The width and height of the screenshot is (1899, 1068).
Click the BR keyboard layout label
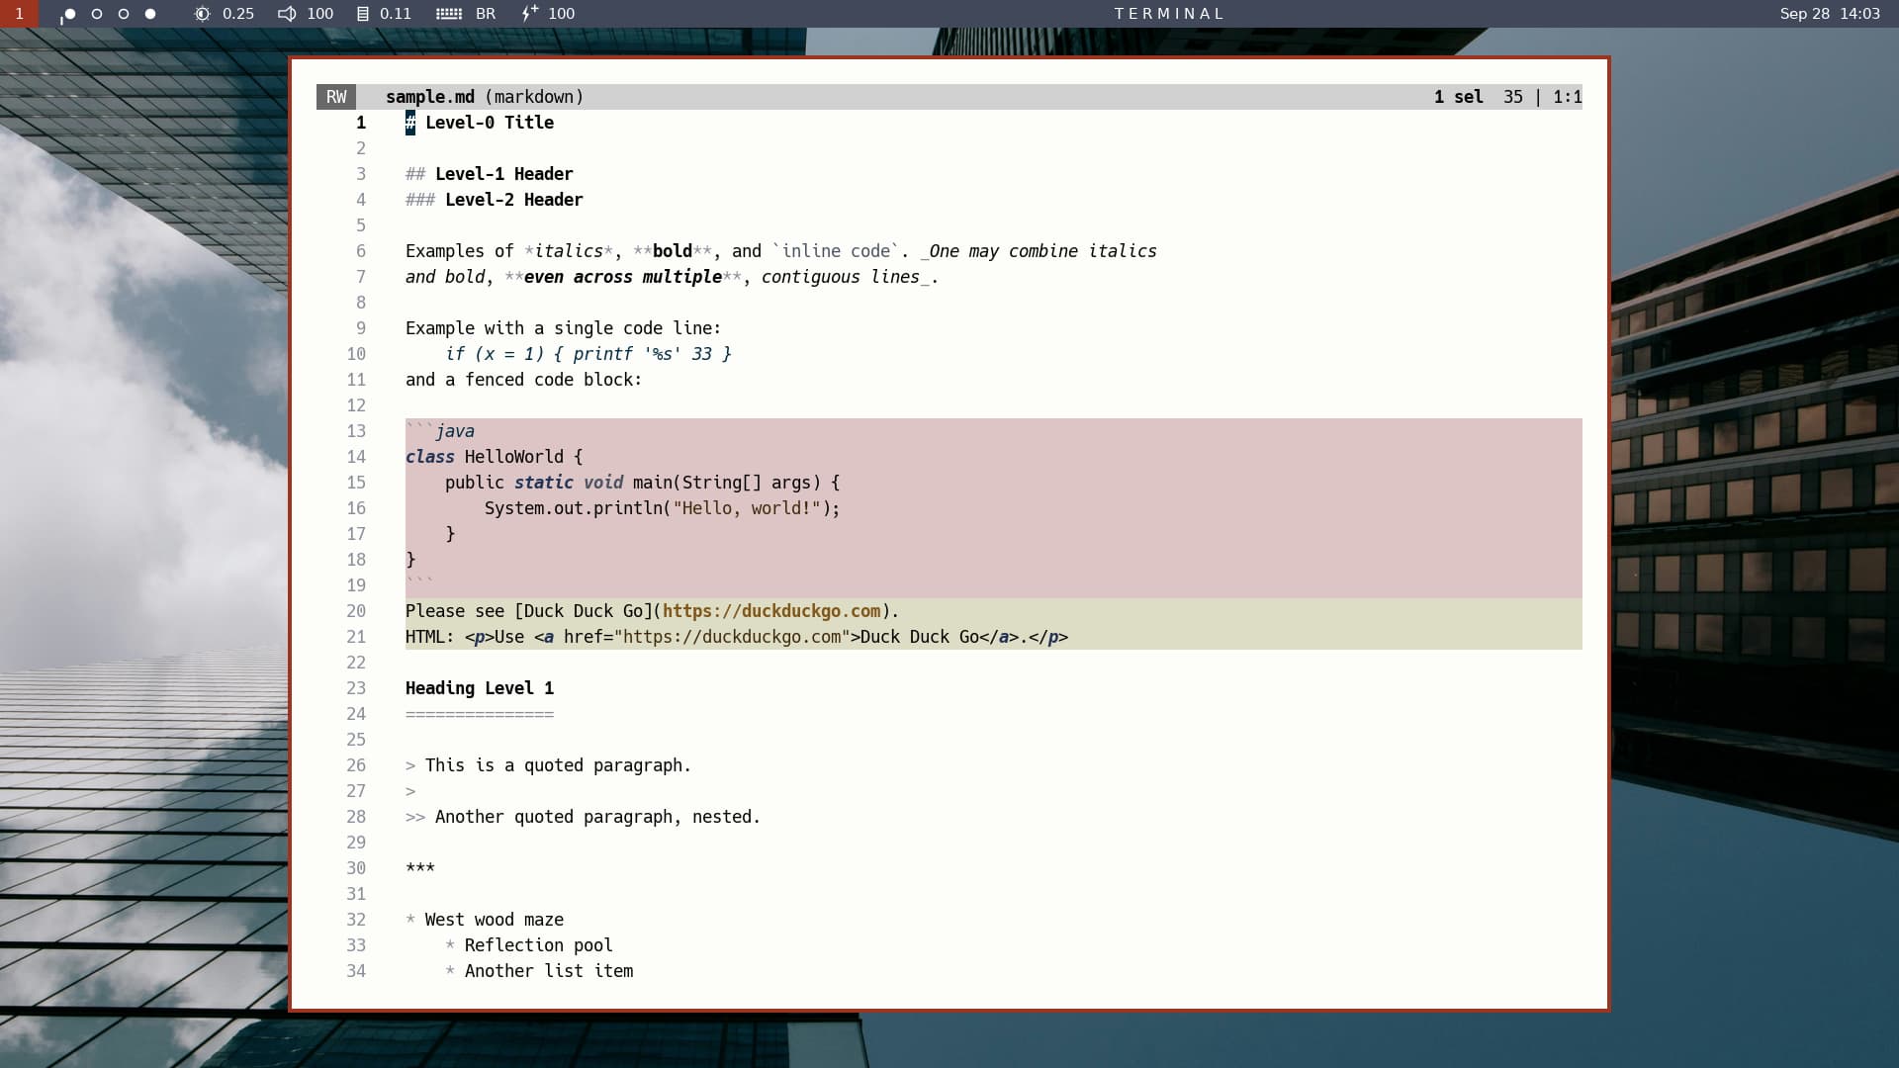click(486, 14)
